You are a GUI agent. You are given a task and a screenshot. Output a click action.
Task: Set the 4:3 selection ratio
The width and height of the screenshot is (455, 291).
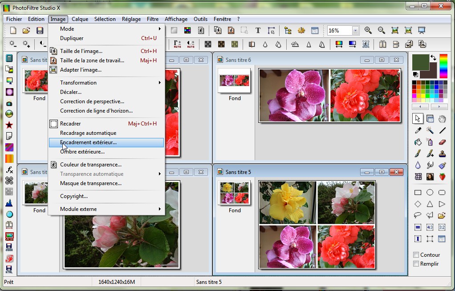tap(430, 227)
